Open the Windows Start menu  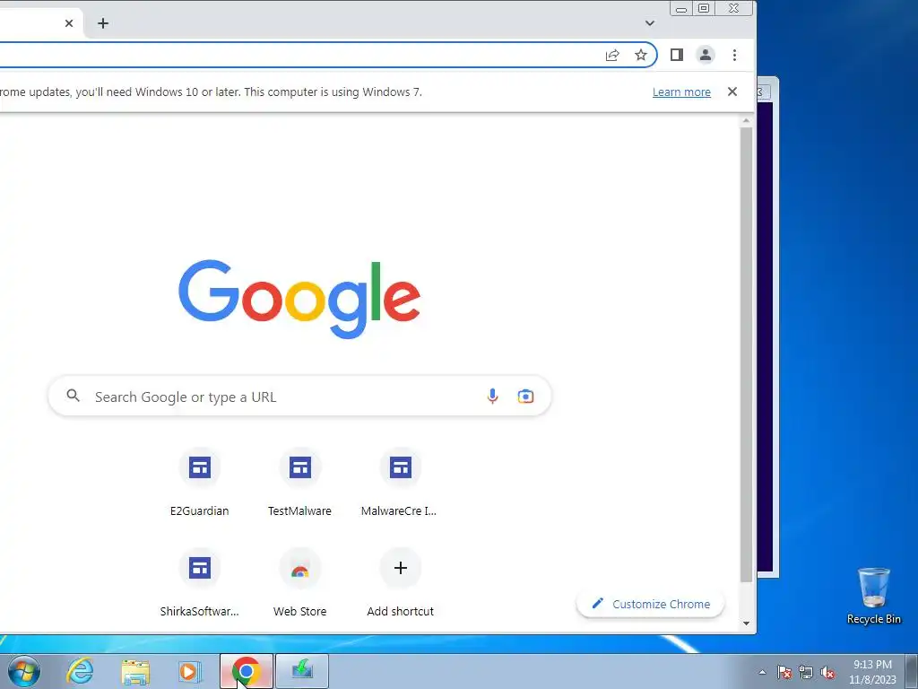coord(24,671)
